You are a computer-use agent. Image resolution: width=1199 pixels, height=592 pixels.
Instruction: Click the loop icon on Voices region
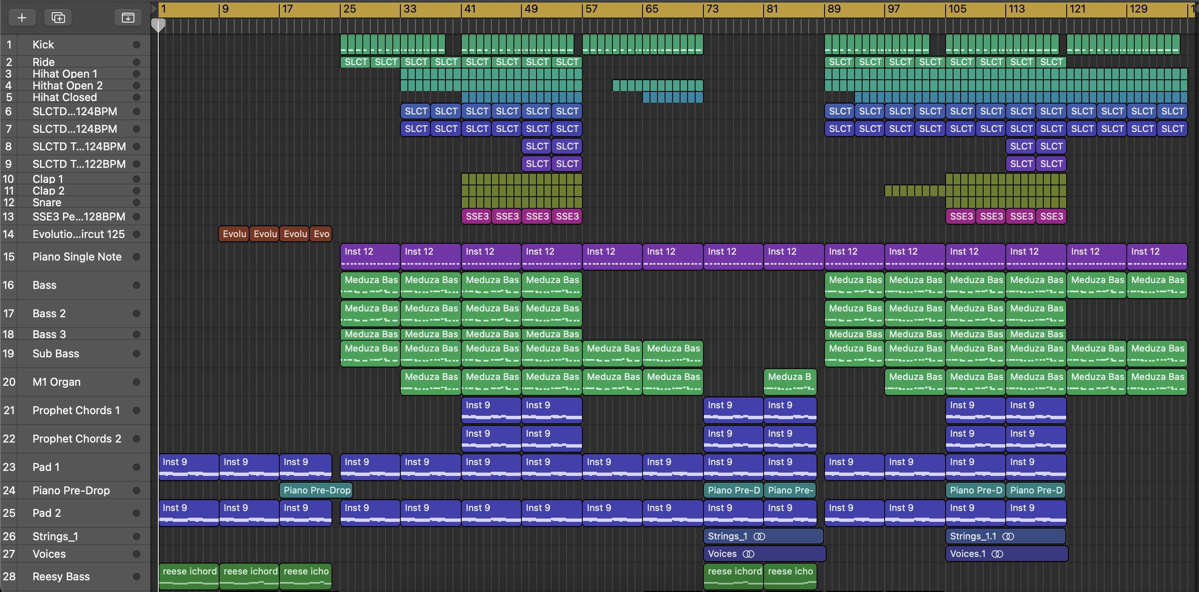coord(749,554)
